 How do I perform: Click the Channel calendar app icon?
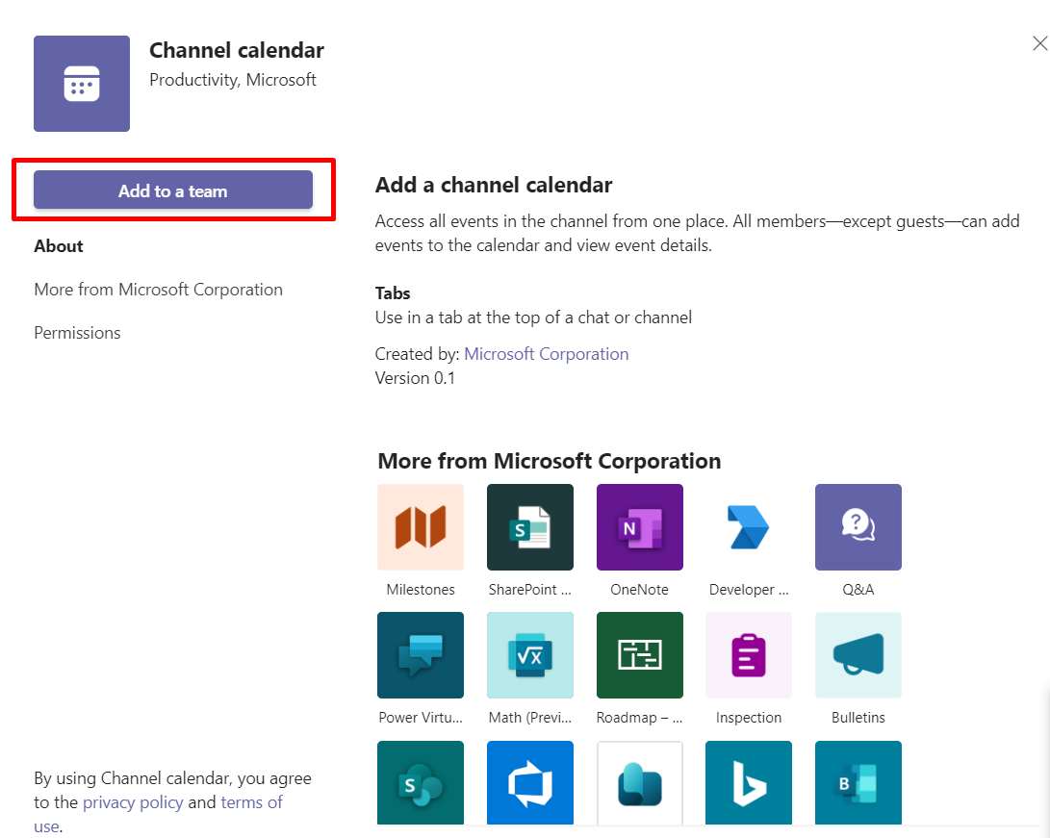tap(82, 84)
